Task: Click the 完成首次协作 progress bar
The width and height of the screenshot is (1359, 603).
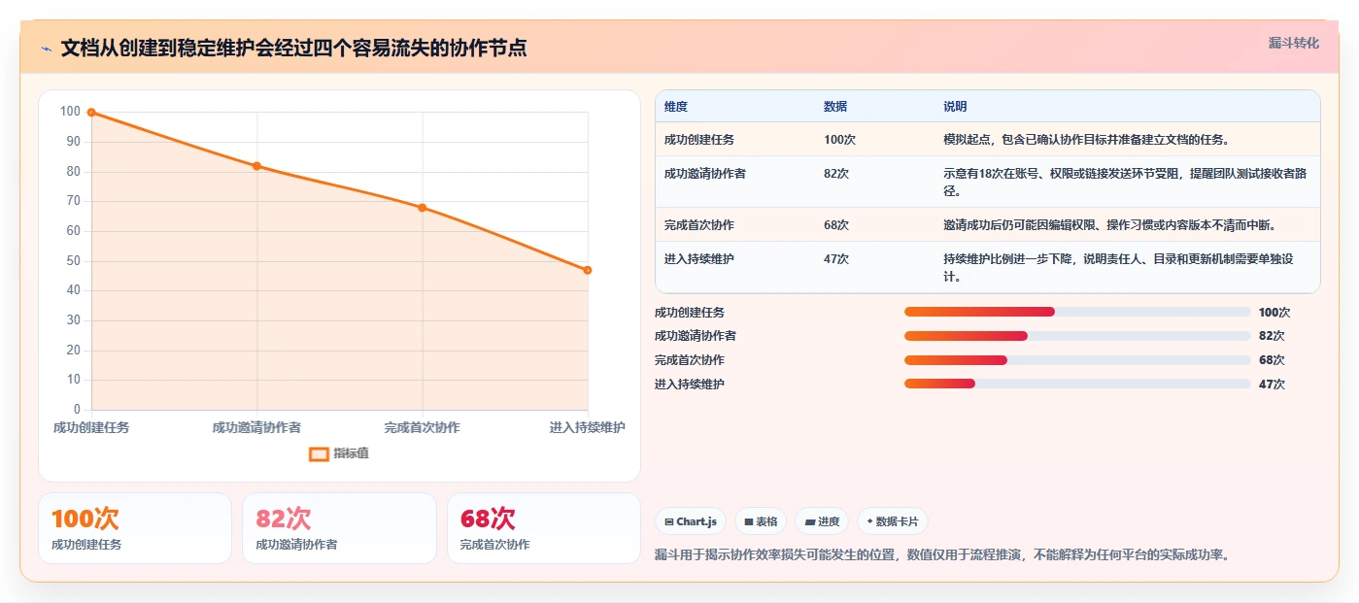Action: click(1077, 360)
